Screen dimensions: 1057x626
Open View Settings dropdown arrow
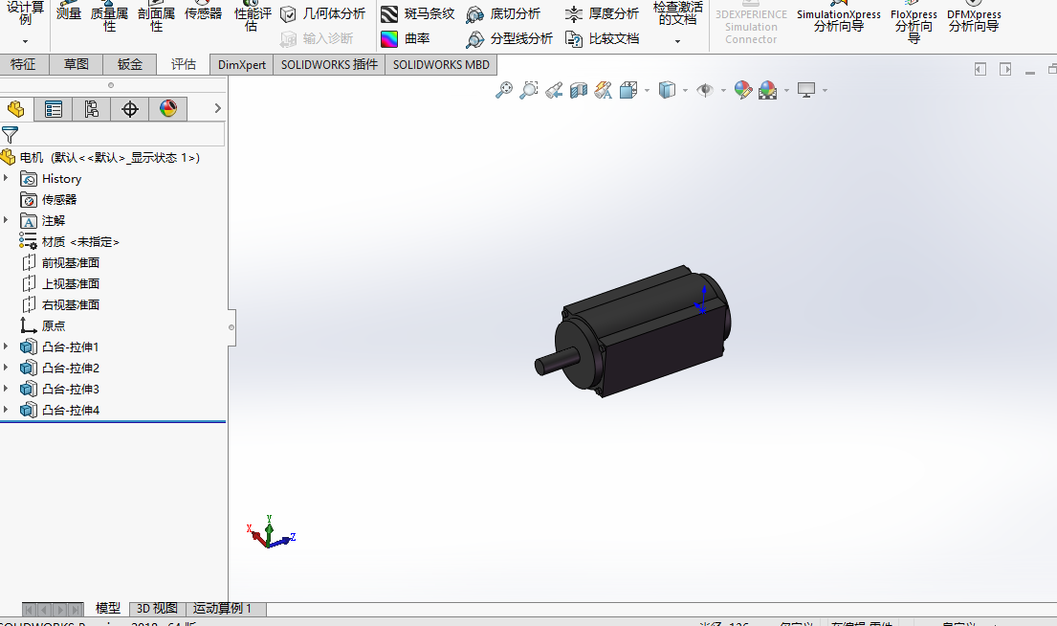tap(826, 90)
